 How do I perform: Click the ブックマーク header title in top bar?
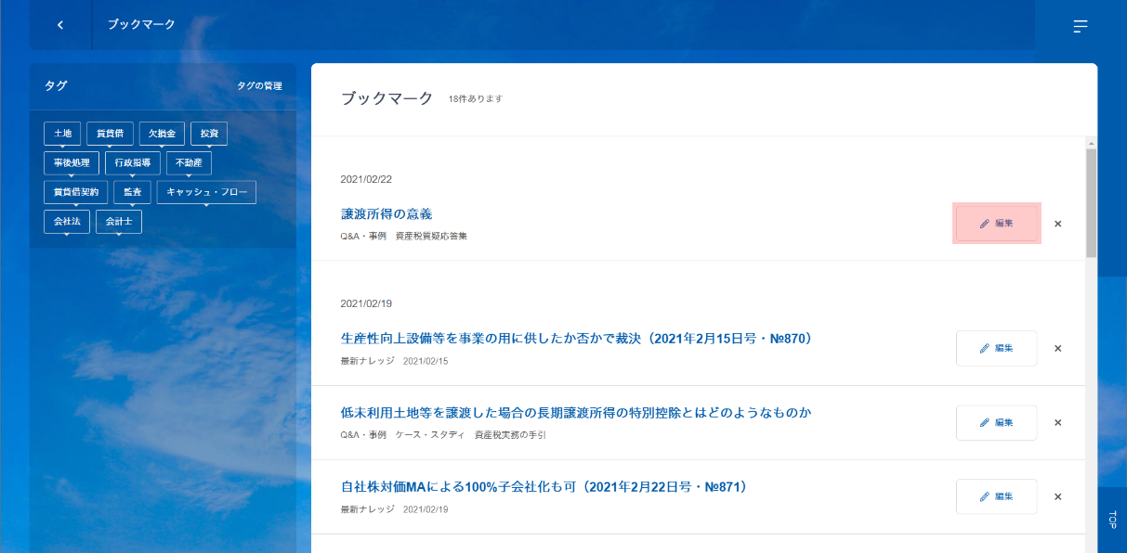(x=141, y=24)
